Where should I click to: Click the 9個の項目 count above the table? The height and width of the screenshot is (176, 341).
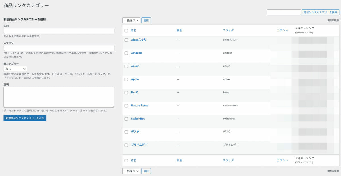(333, 20)
